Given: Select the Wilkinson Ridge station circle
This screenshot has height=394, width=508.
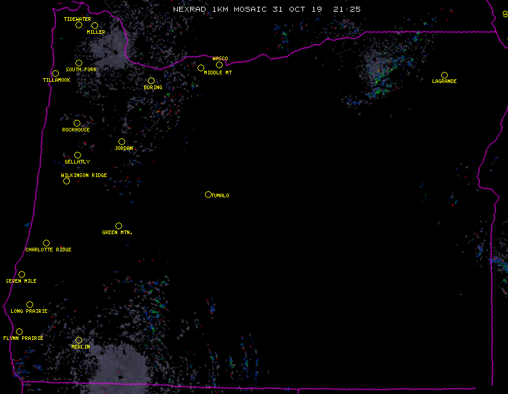Looking at the screenshot, I should [x=66, y=181].
